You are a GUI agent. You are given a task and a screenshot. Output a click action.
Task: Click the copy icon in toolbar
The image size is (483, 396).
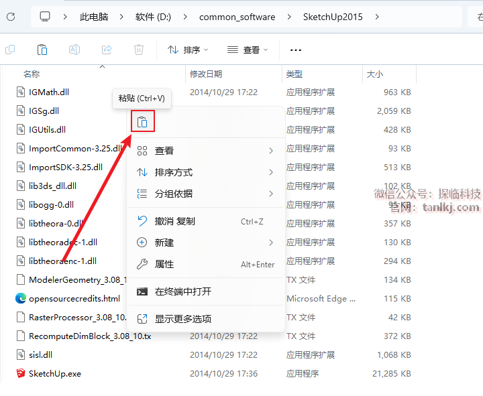[10, 50]
